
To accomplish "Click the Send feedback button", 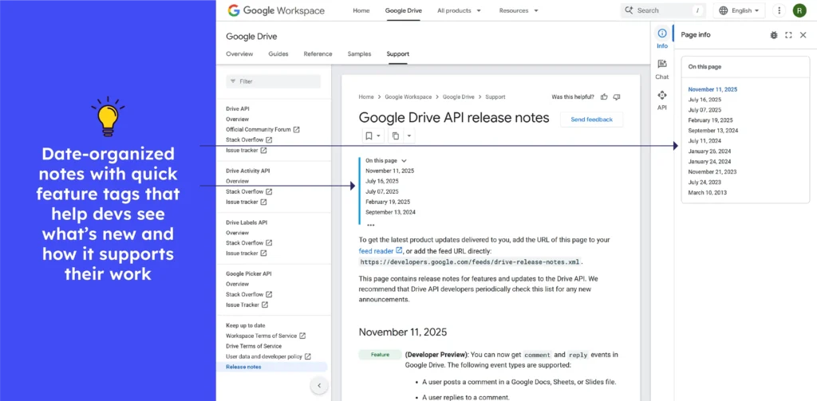I will coord(591,120).
